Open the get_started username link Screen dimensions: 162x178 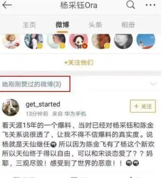(x=43, y=104)
